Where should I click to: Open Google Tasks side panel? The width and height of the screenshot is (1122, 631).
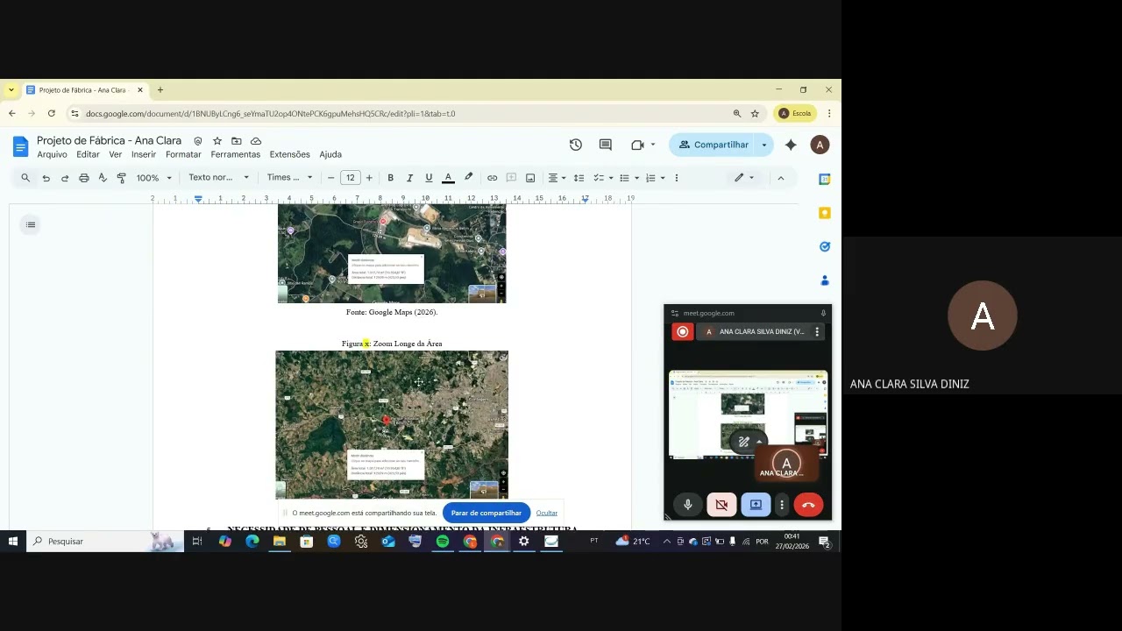[x=824, y=247]
